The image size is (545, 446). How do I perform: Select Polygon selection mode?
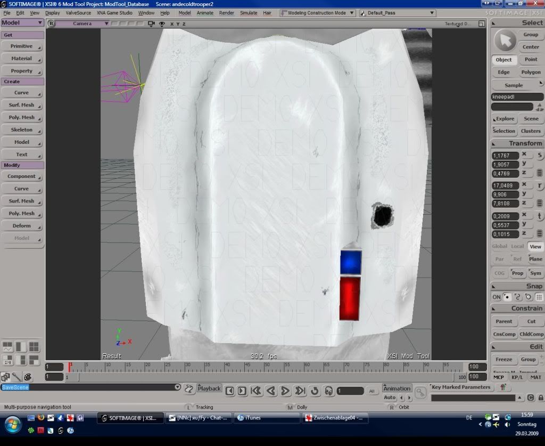pos(531,72)
